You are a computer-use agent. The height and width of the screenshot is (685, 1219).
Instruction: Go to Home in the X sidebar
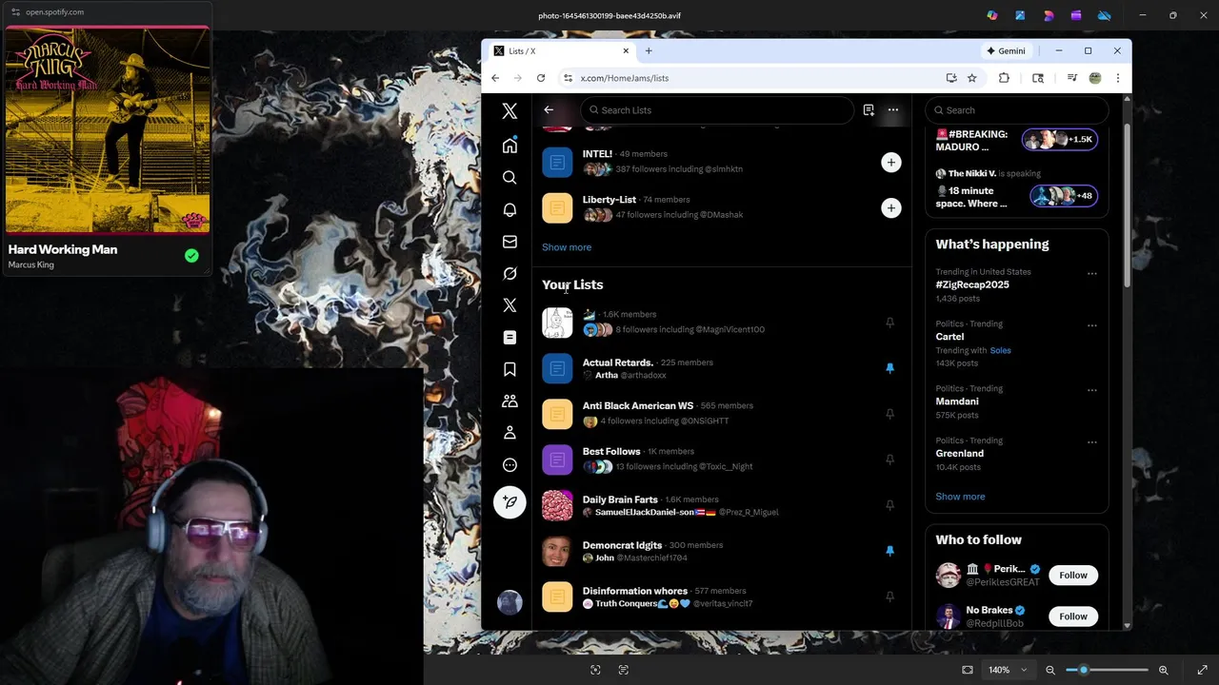coord(510,146)
